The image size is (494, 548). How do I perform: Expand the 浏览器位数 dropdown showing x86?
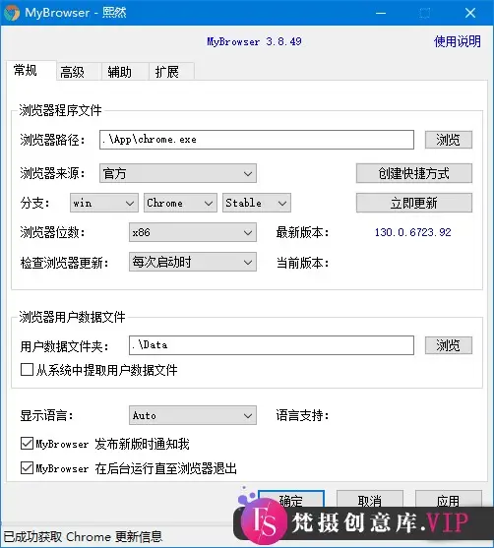point(193,232)
